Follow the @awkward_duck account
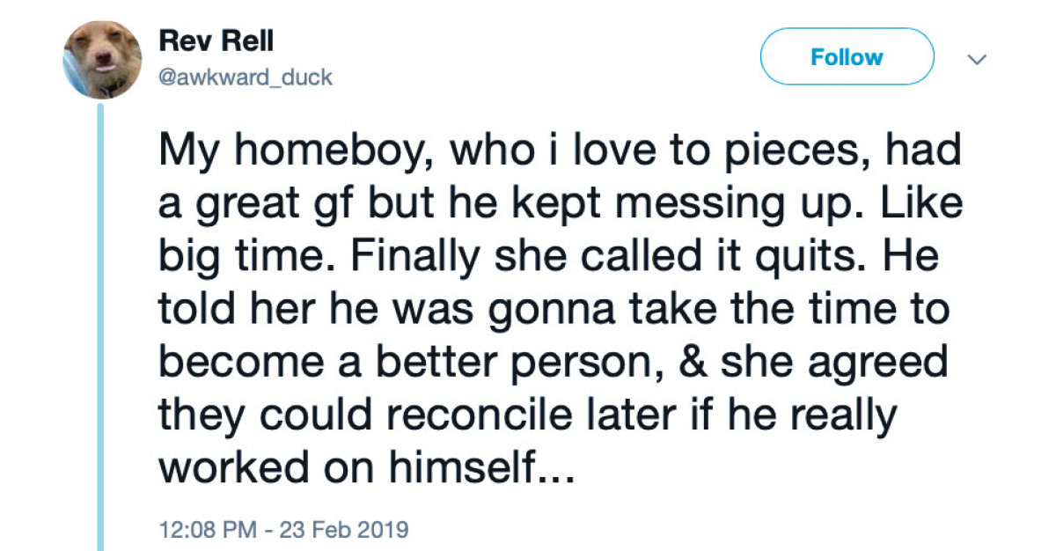 click(846, 56)
